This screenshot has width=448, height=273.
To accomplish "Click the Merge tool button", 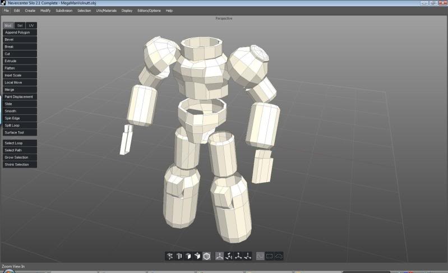I will 20,89.
